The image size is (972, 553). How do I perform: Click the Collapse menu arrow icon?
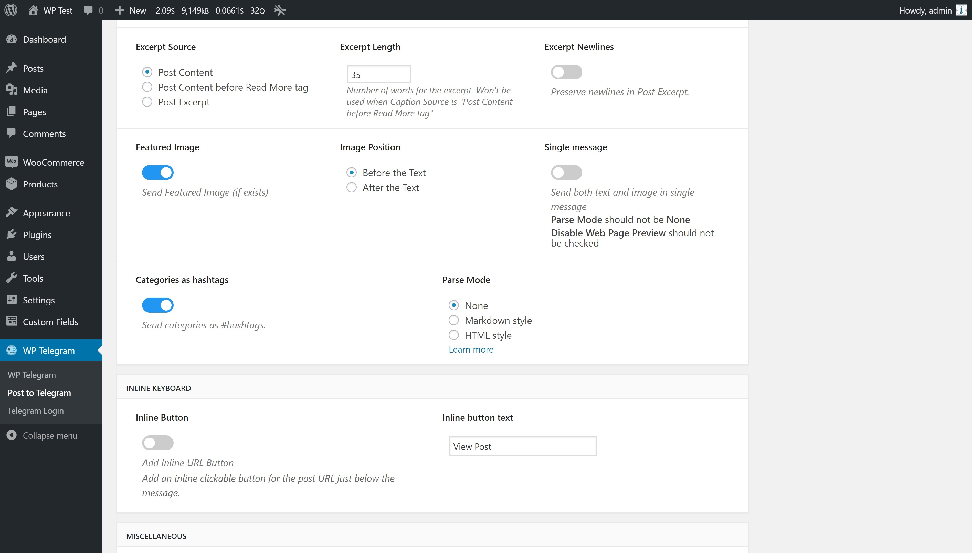(12, 435)
